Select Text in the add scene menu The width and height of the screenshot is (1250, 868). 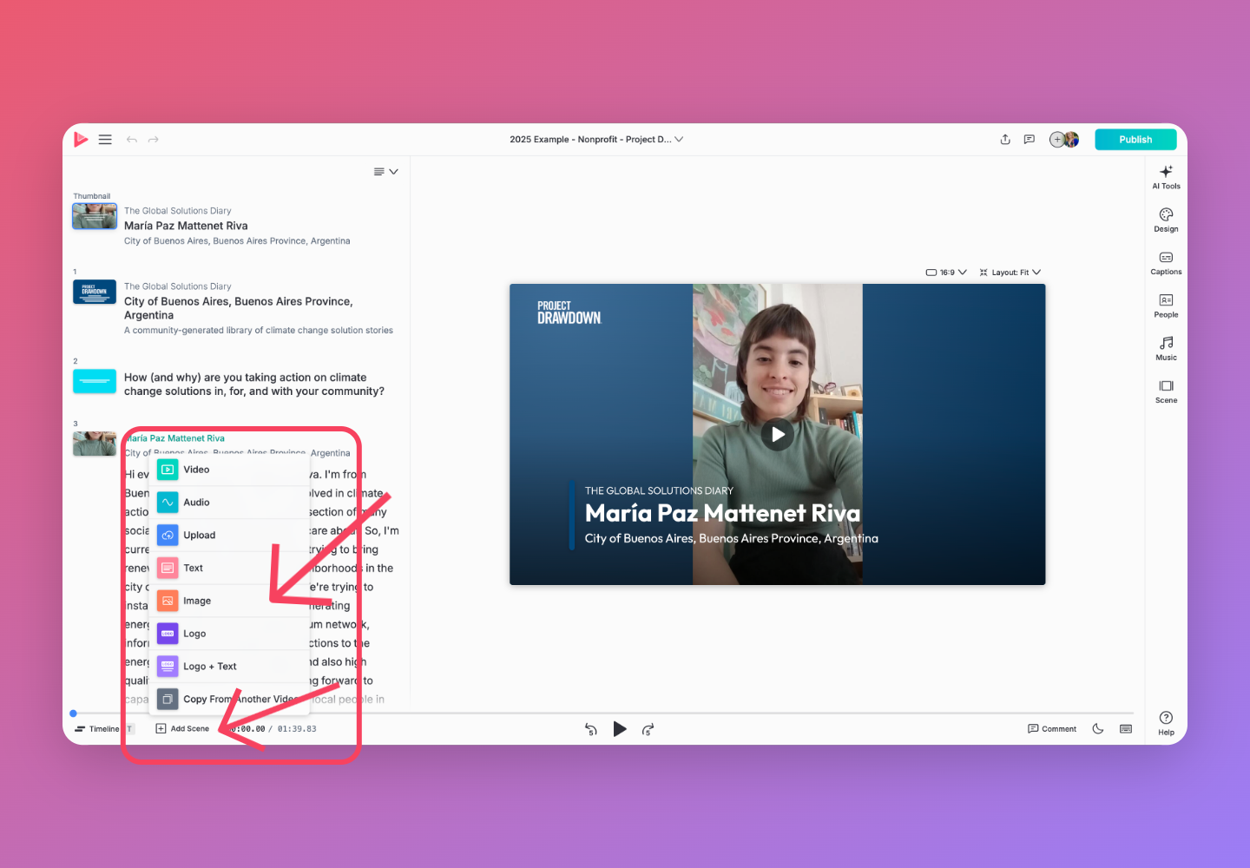point(229,569)
